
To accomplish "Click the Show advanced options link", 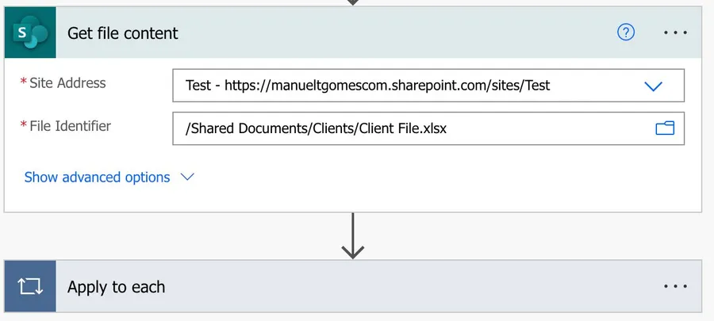I will 97,178.
